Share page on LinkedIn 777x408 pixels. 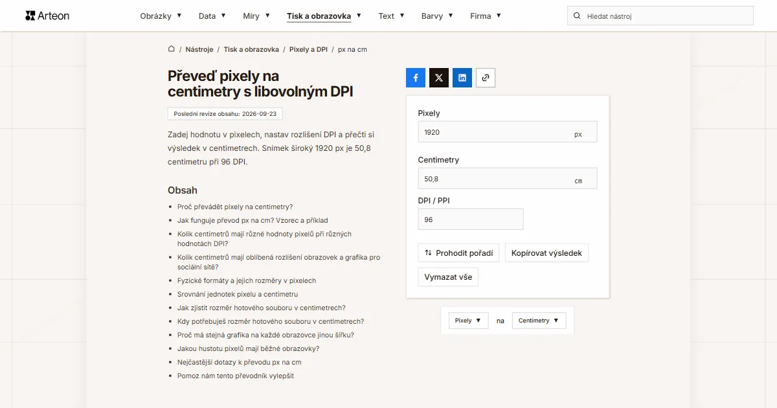462,78
